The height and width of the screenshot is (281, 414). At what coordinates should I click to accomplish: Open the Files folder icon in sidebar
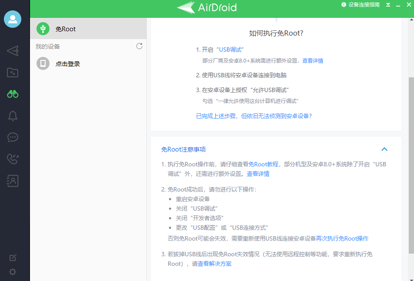(13, 73)
